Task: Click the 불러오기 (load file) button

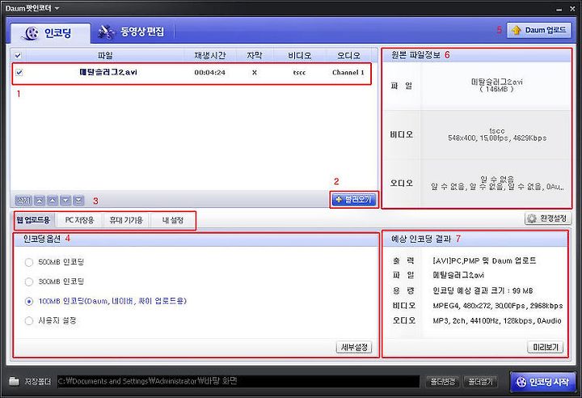Action: tap(354, 200)
